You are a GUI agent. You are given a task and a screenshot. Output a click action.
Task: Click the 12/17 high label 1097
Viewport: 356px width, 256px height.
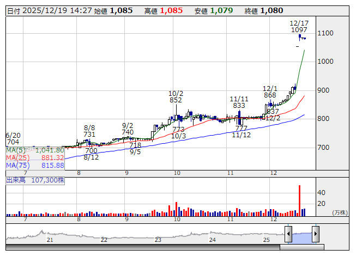299,30
